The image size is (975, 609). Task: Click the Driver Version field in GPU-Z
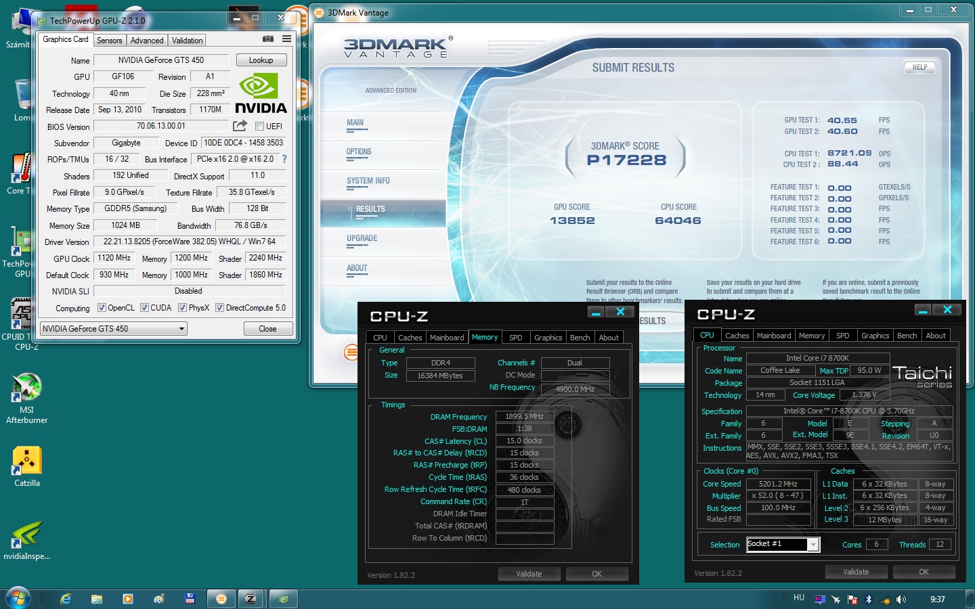[x=190, y=242]
